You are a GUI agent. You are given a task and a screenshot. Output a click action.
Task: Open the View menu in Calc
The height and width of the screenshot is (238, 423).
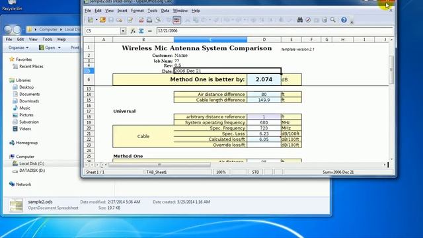[109, 11]
